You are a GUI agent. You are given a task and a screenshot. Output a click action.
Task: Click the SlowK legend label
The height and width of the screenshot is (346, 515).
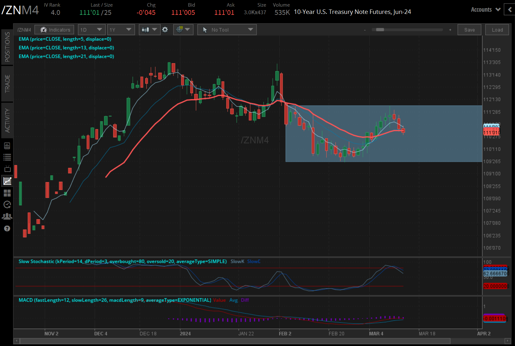click(237, 261)
